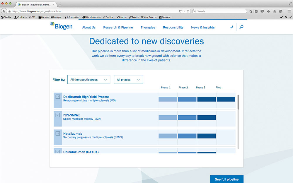This screenshot has width=293, height=183.
Task: Open the Images developer toolbar menu
Action: coord(57,17)
